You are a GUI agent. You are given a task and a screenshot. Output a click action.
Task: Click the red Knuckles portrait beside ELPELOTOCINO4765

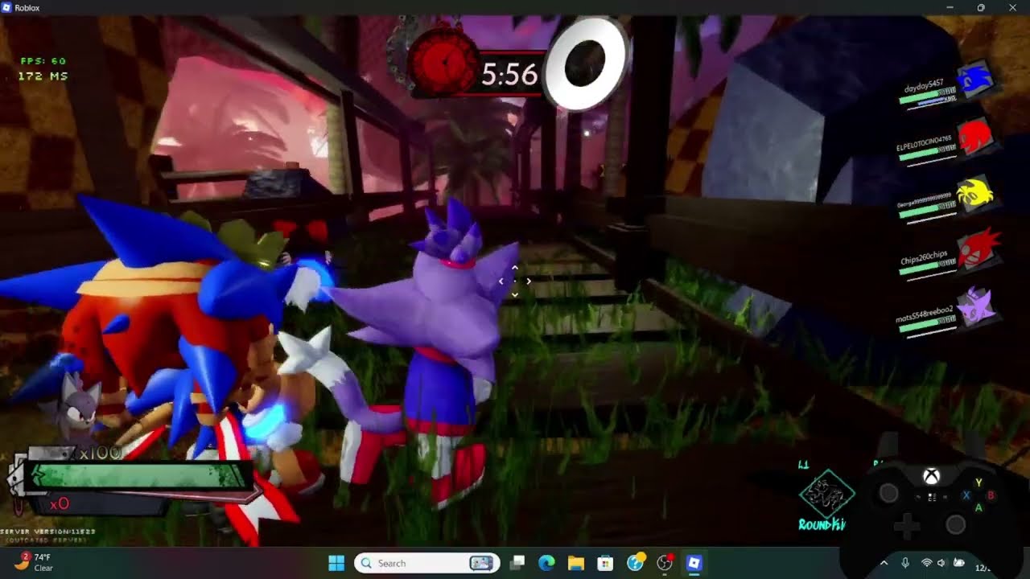coord(976,138)
